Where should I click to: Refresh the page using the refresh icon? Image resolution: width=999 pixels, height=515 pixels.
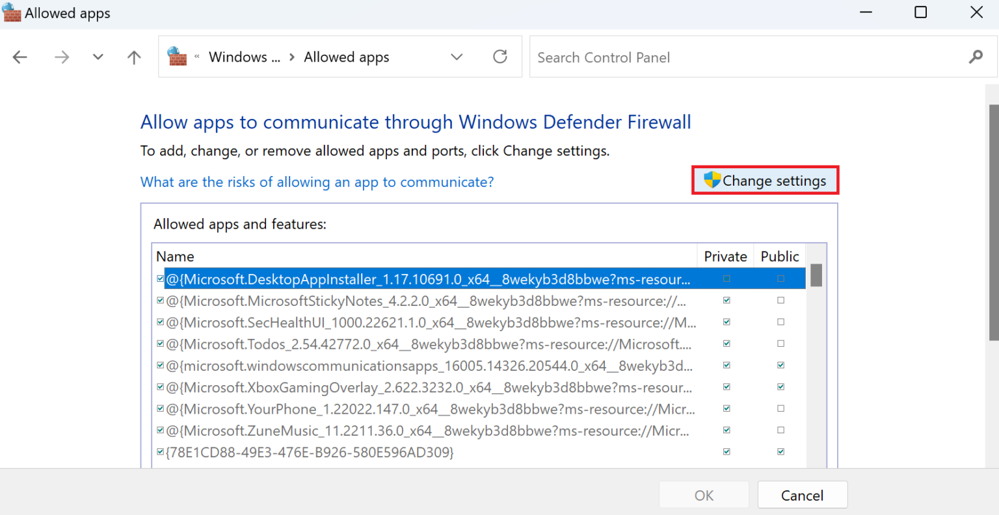coord(499,57)
